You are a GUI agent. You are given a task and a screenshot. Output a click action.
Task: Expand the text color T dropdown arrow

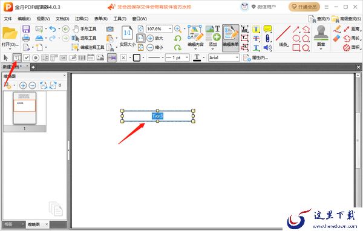pos(204,57)
